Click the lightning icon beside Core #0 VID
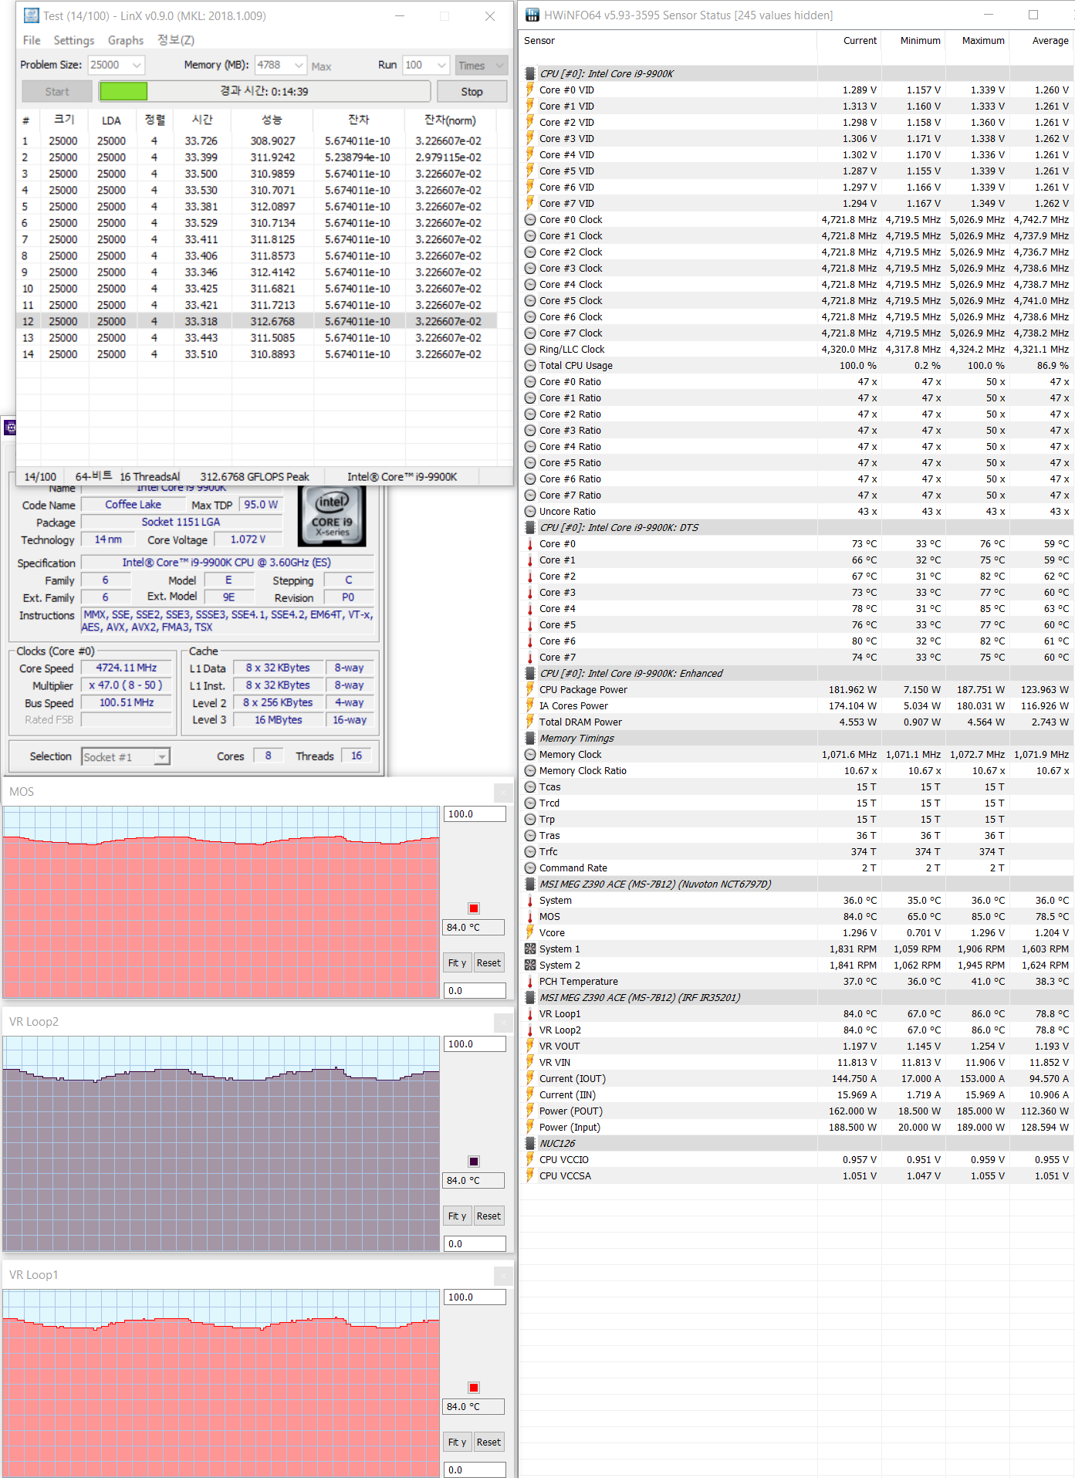The image size is (1075, 1478). (x=530, y=90)
